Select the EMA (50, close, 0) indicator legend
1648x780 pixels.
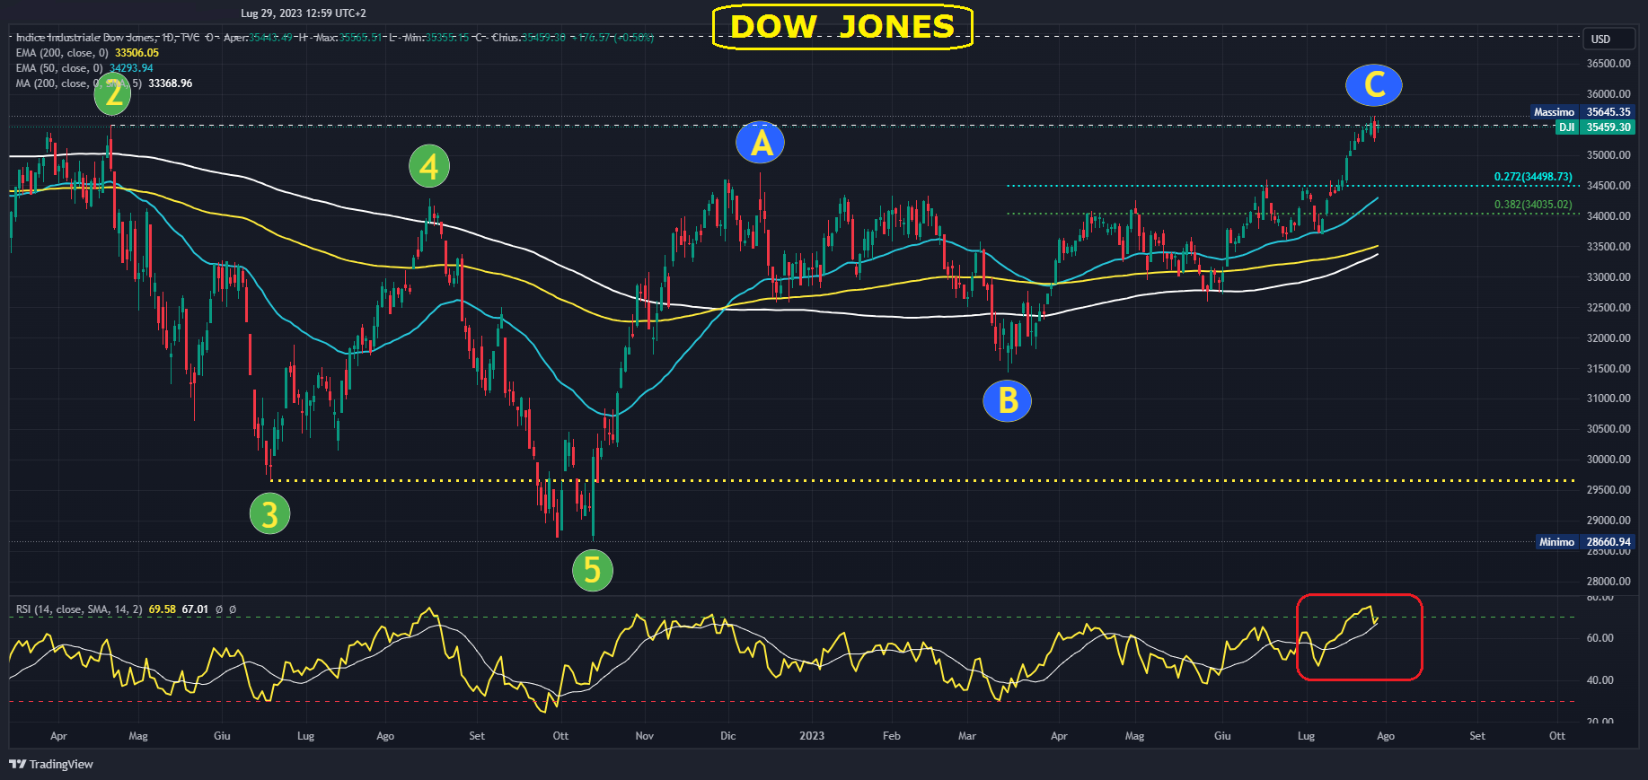59,68
